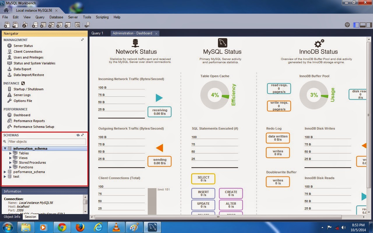
Task: Create a new stored procedure icon
Action: point(59,25)
